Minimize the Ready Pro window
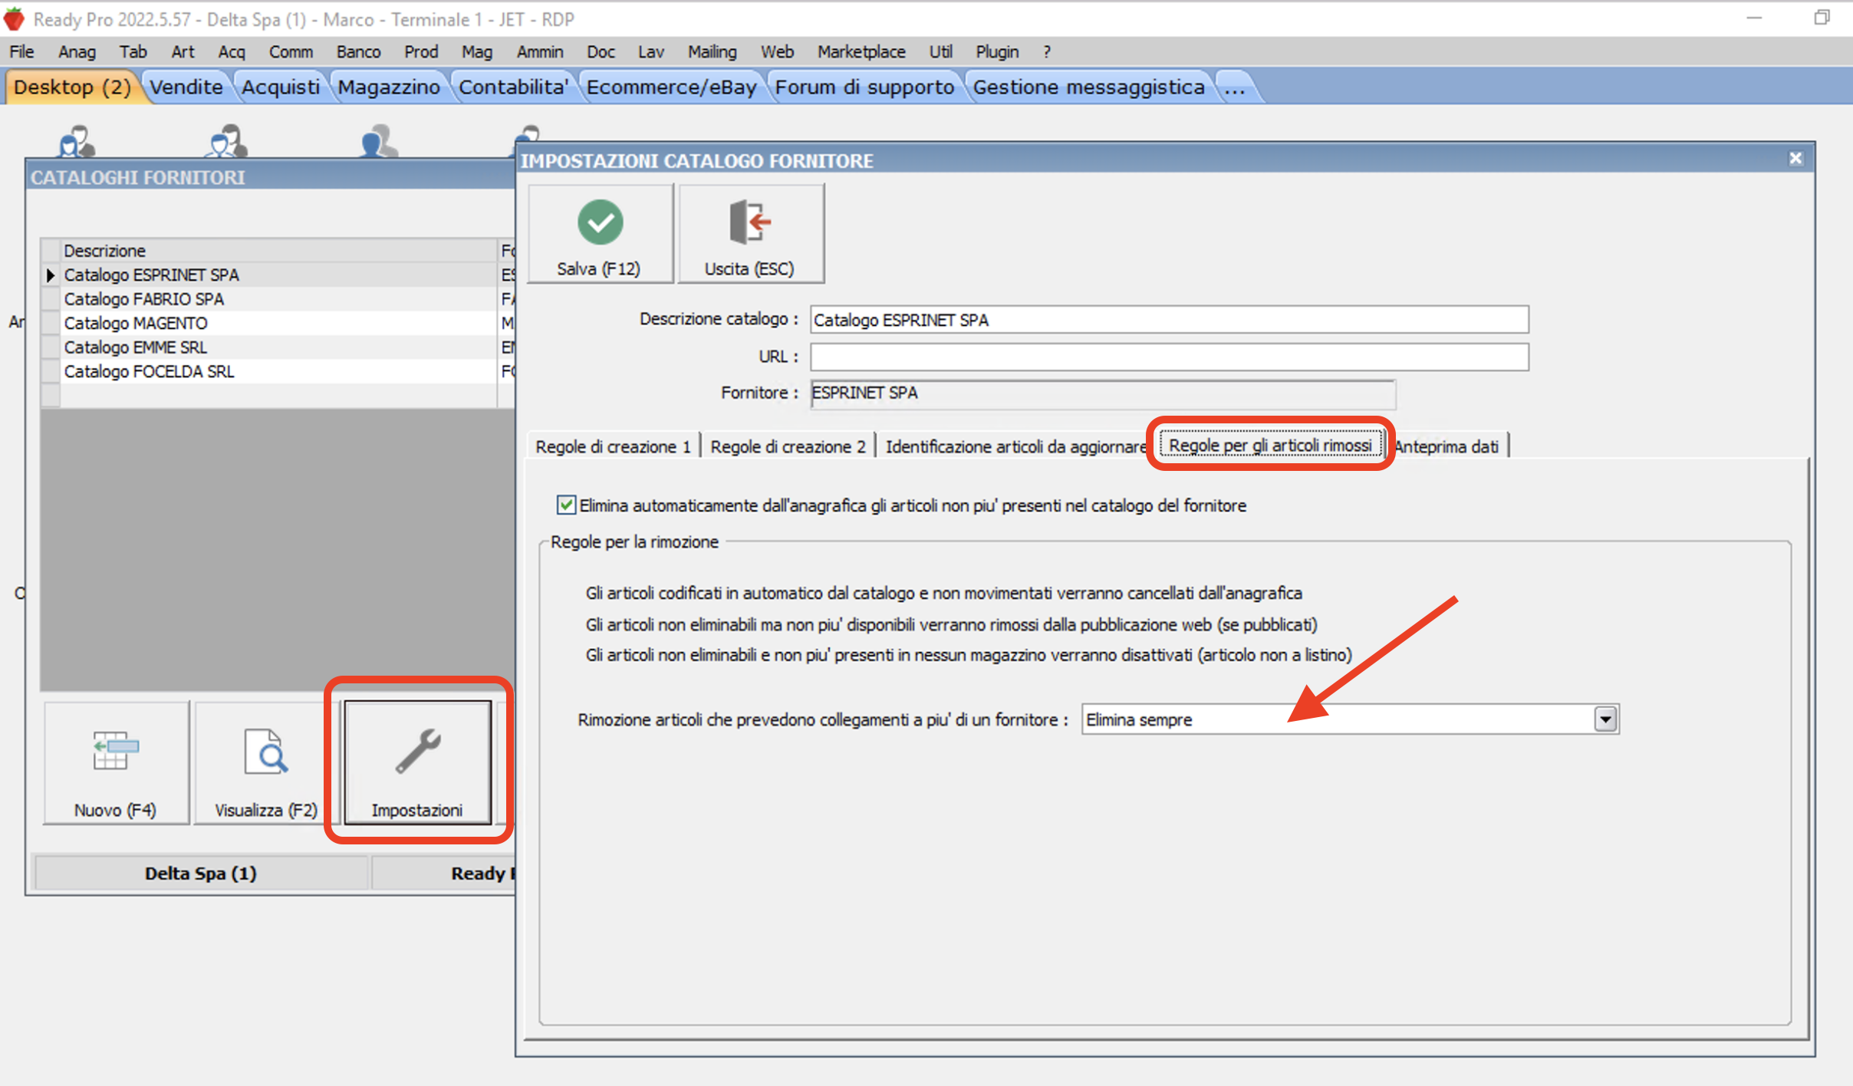This screenshot has width=1853, height=1086. tap(1754, 18)
